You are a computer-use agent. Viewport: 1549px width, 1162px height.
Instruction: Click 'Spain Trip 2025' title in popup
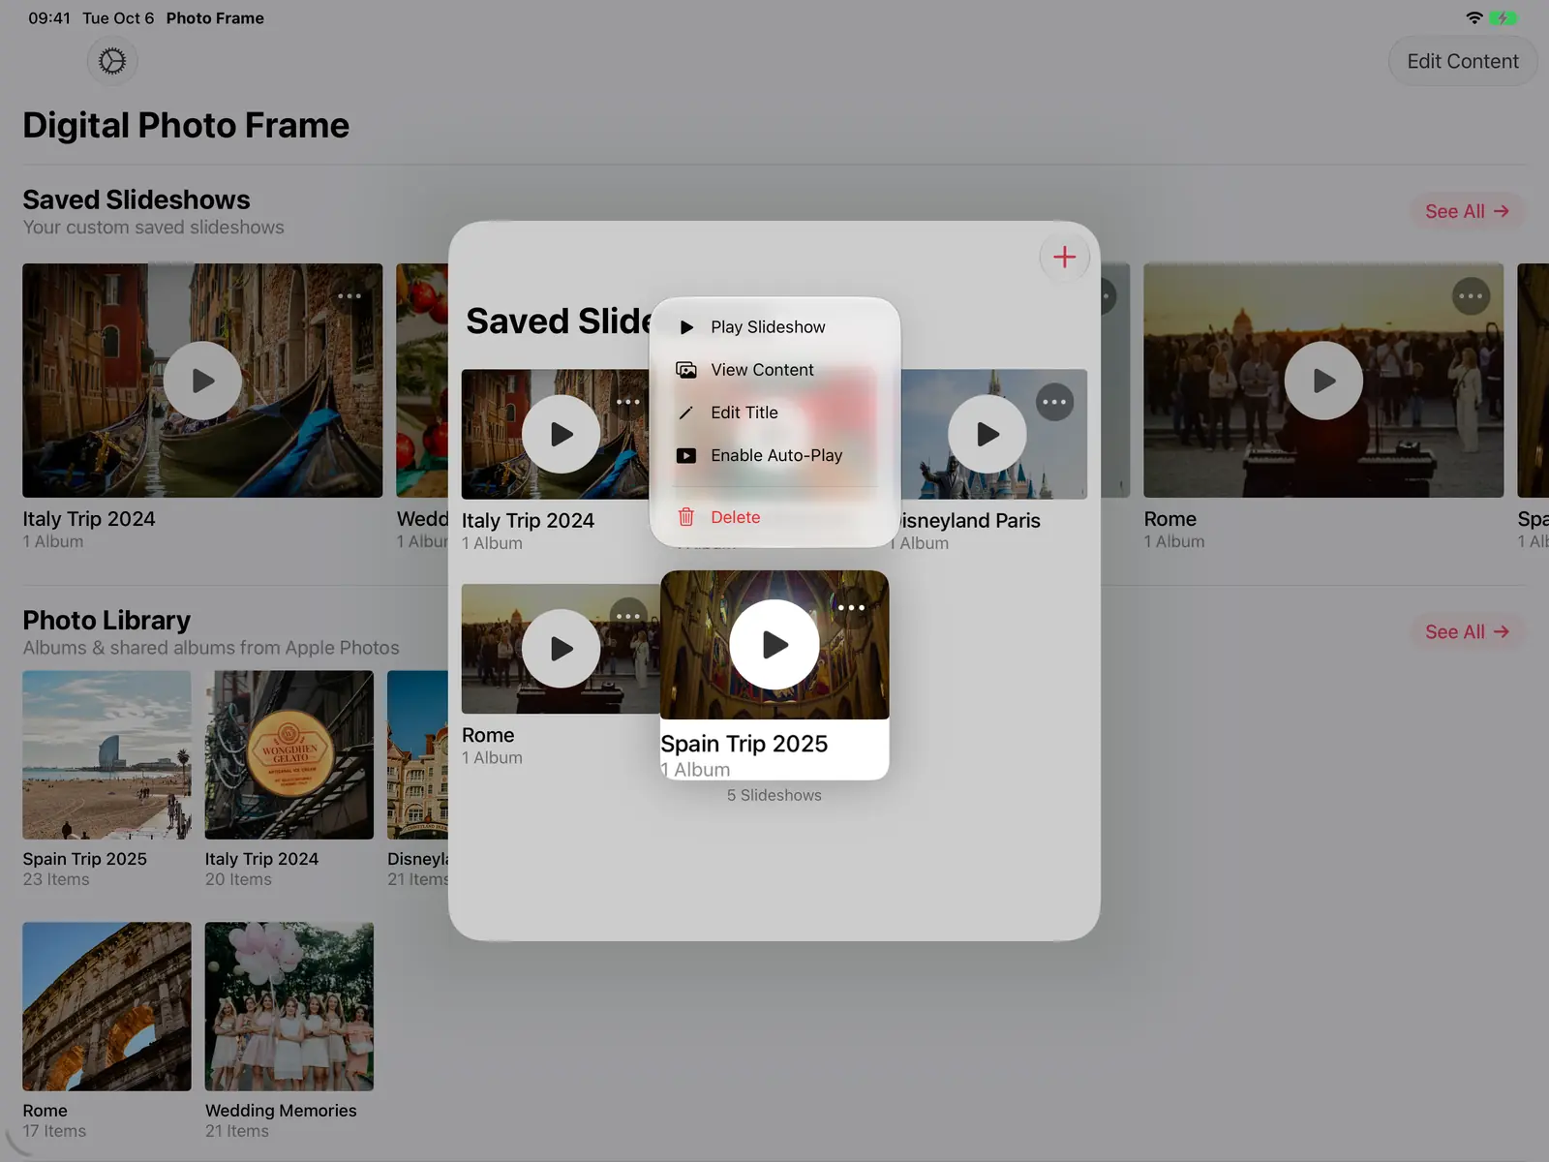coord(744,744)
